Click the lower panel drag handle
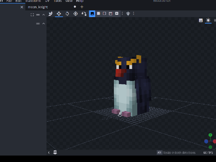This screenshot has height=162, width=216. 38,23
